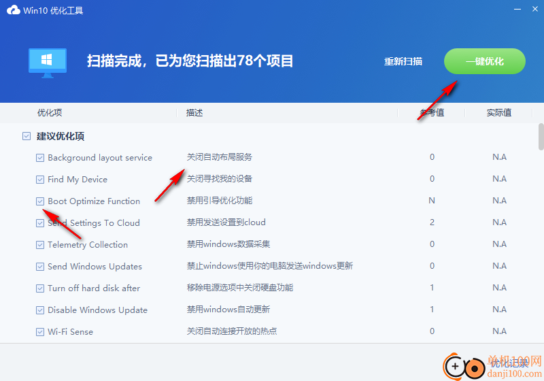Click 重新扫描 to rescan
Viewport: 544px width, 381px height.
tap(403, 61)
